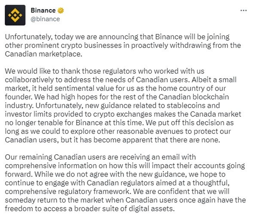Click the line starting "collaboratively to address"
This screenshot has height=217, width=254.
pos(121,79)
